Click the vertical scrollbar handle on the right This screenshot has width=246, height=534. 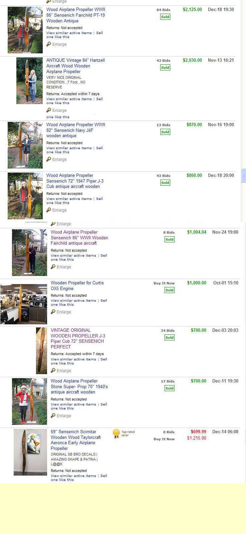coord(243,175)
